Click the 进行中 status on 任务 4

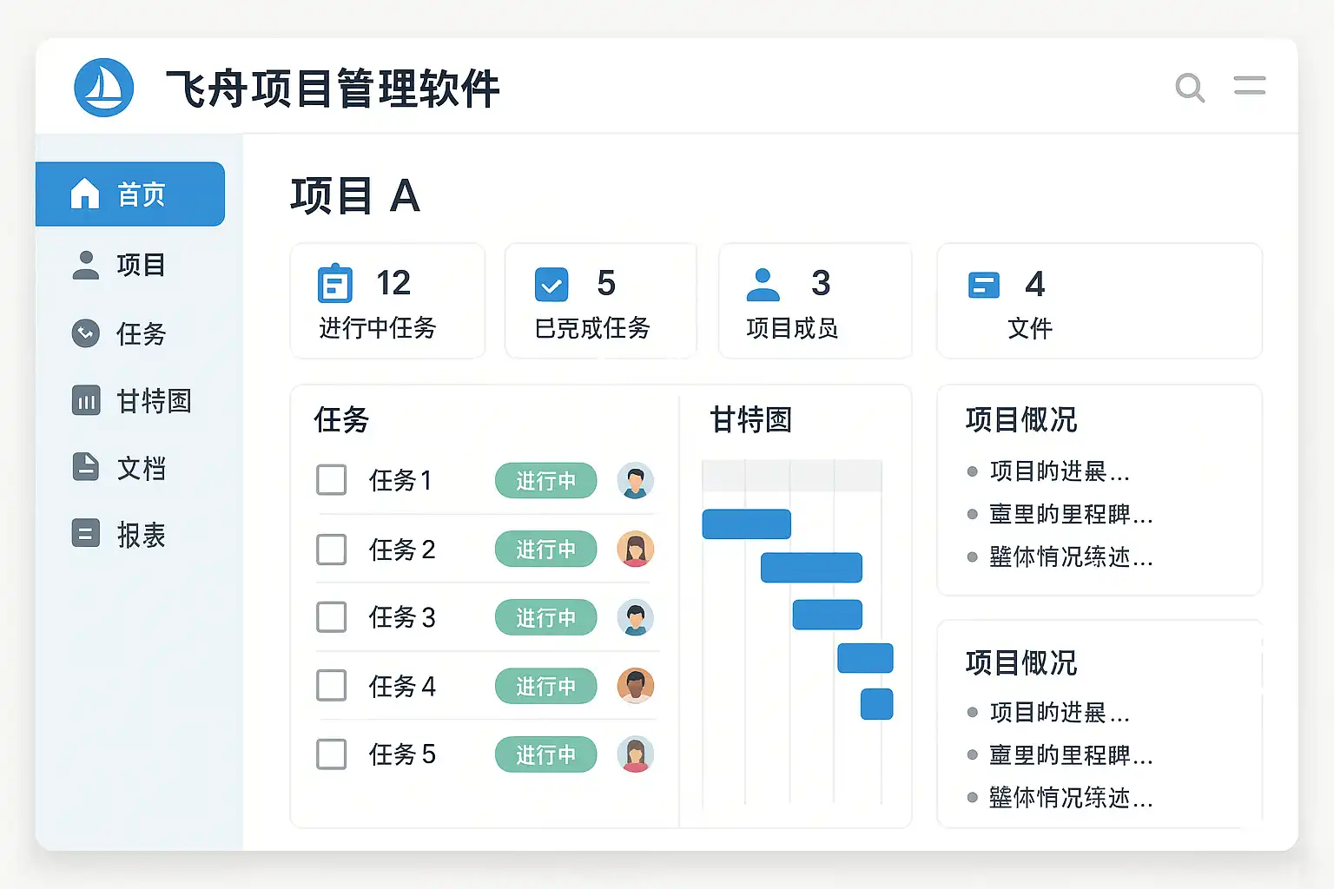point(546,686)
